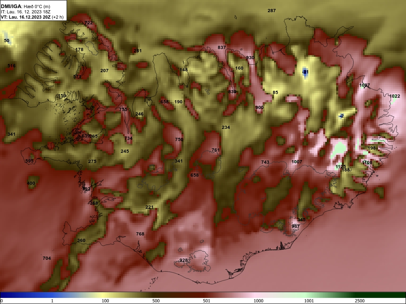This screenshot has height=304, width=406.
Task: Click the map value 928
Action: [x=184, y=260]
